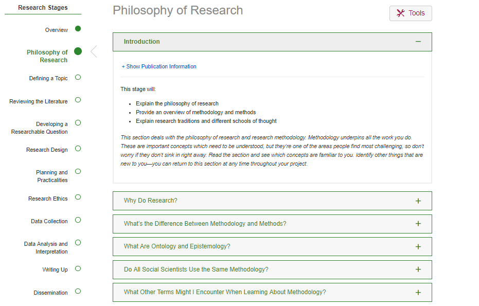Show Publication Information link

click(159, 67)
